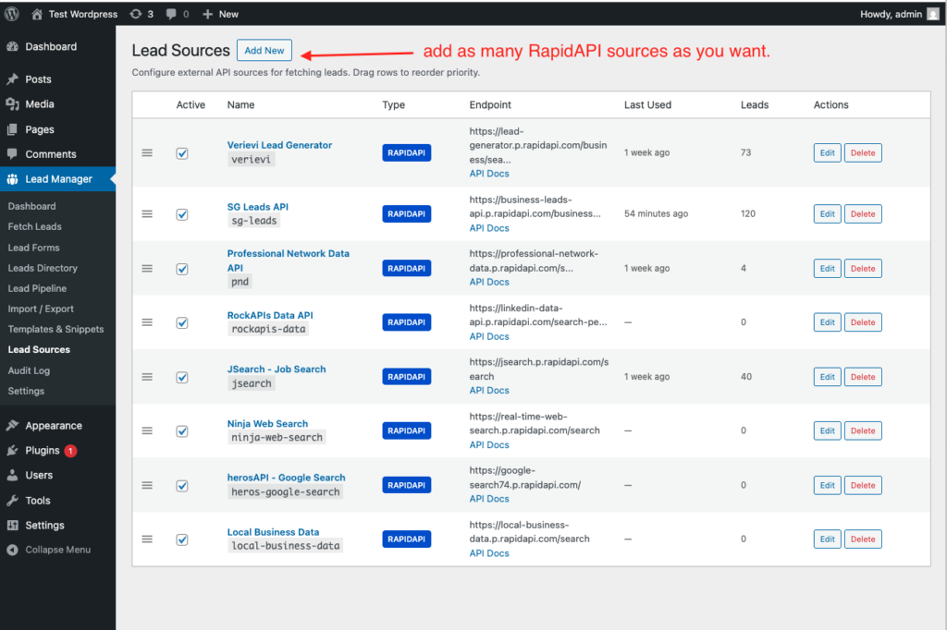The height and width of the screenshot is (630, 947).
Task: Click the plus New icon in admin bar
Action: [208, 14]
